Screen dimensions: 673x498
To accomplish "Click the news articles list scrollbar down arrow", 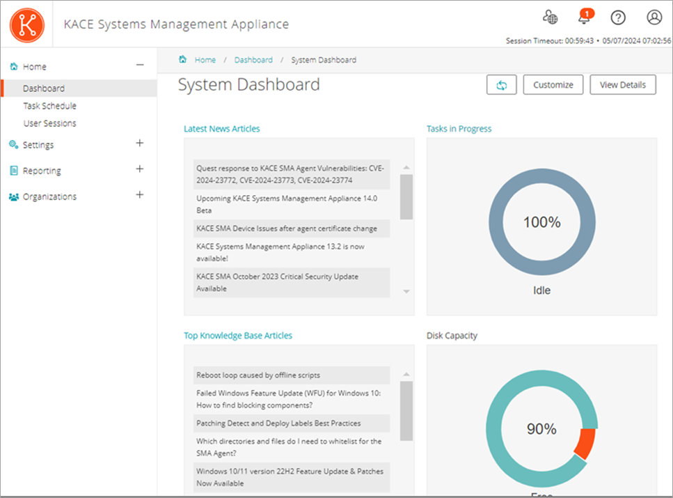I will point(406,291).
